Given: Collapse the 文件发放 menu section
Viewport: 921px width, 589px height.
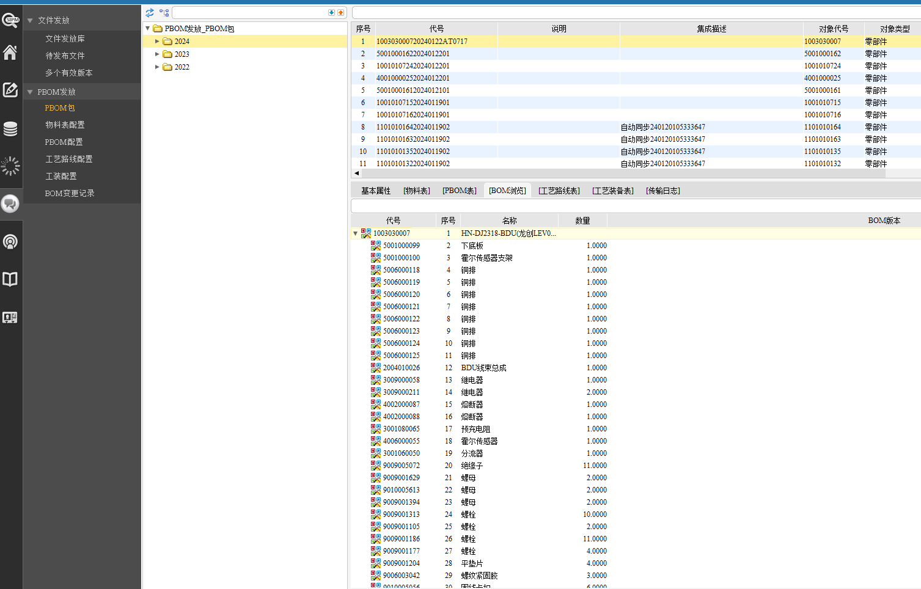Looking at the screenshot, I should pos(30,21).
